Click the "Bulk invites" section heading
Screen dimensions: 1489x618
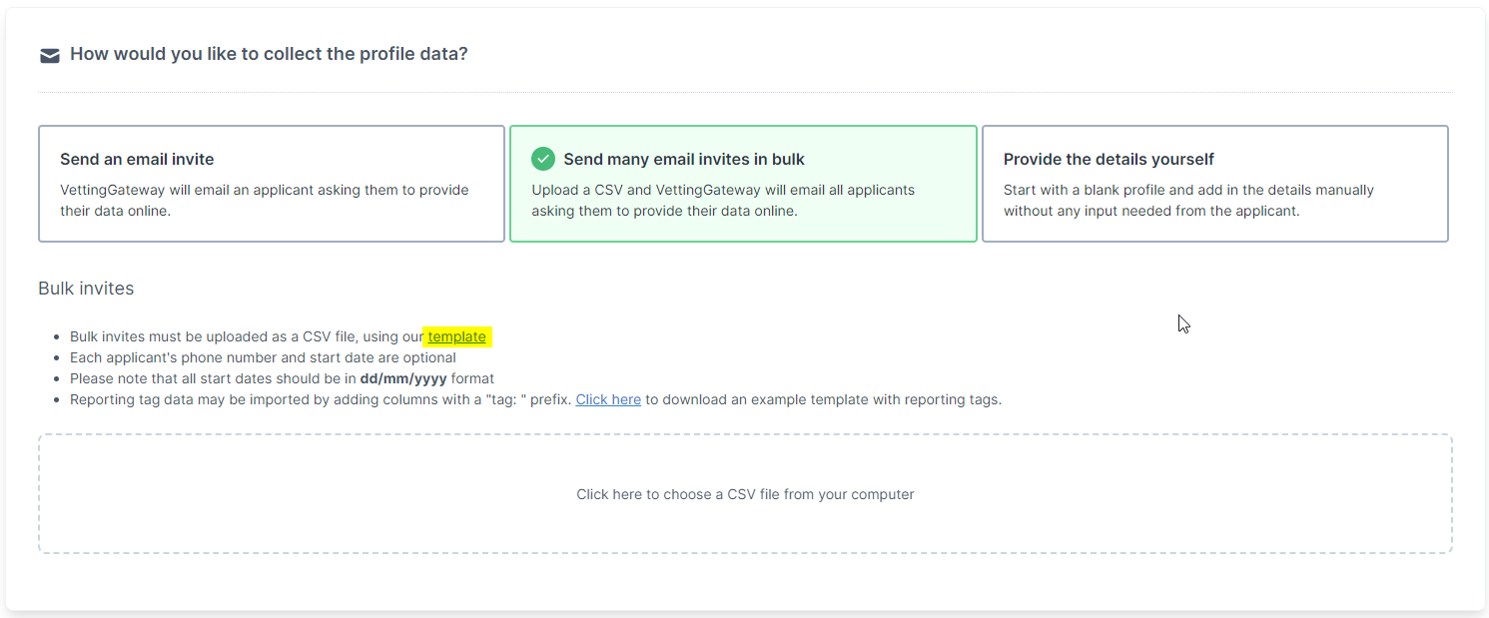[86, 289]
